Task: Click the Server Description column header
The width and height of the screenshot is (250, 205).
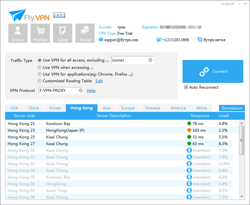Action: (x=114, y=116)
